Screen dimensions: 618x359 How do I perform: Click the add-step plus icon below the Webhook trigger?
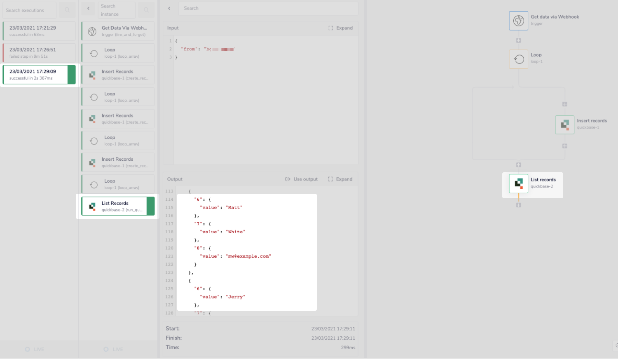(518, 40)
